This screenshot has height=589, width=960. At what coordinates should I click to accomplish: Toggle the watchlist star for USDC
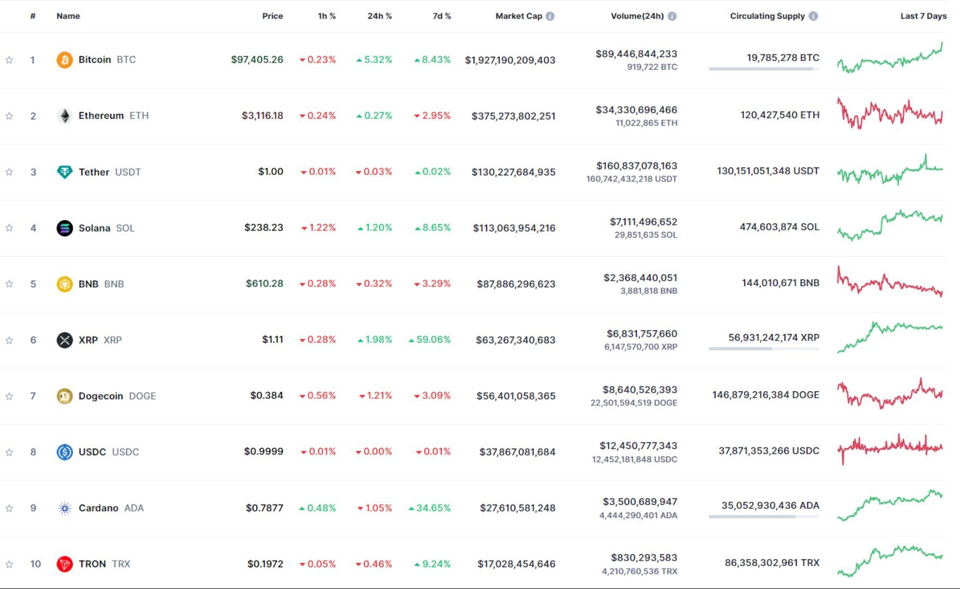9,452
